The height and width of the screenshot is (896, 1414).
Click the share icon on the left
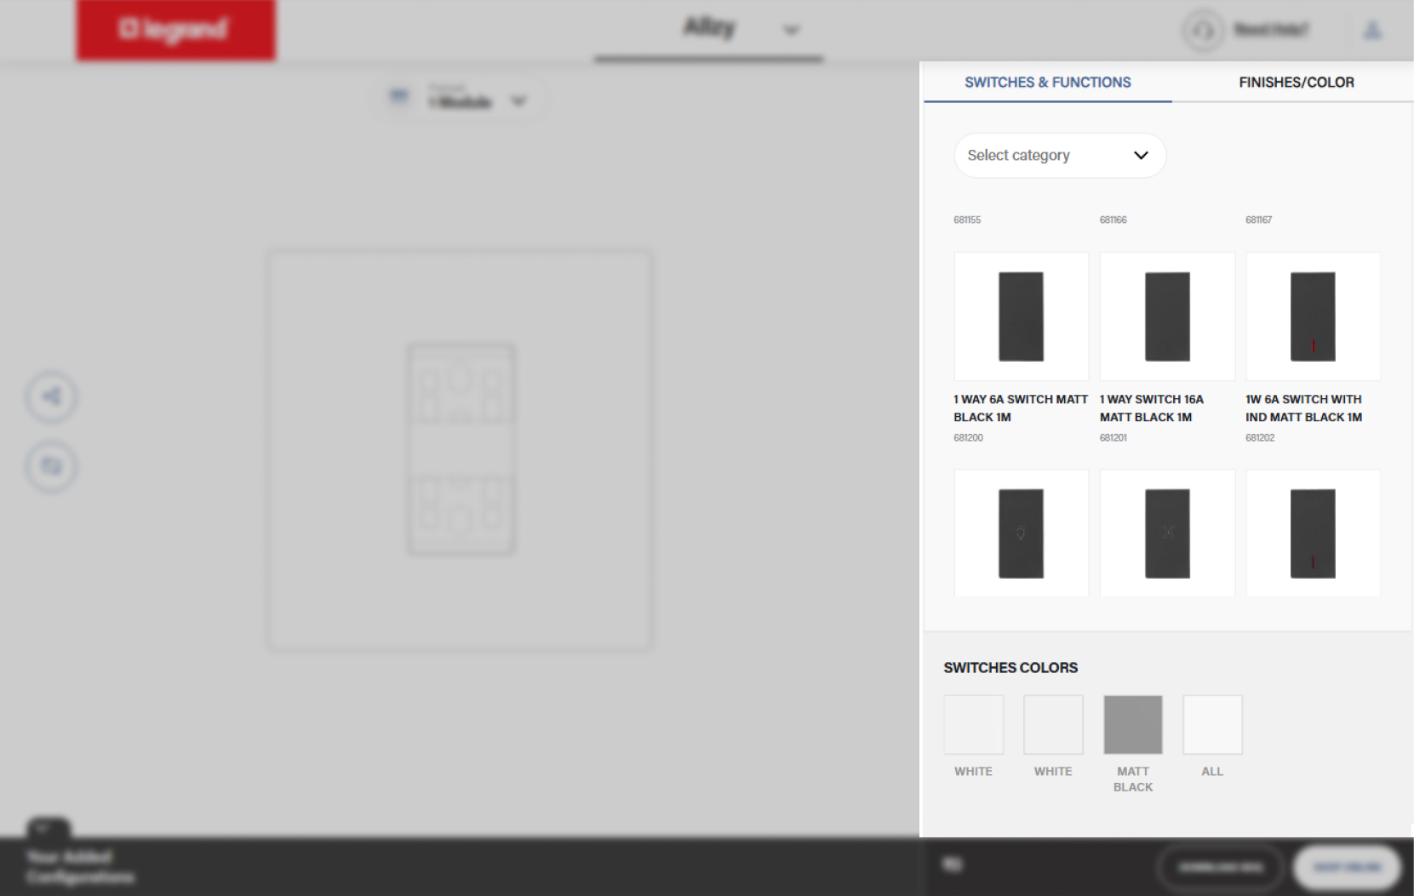52,397
